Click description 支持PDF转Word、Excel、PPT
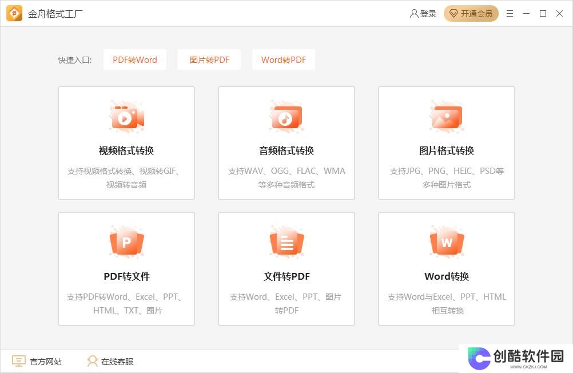Image resolution: width=573 pixels, height=373 pixels. [x=124, y=296]
